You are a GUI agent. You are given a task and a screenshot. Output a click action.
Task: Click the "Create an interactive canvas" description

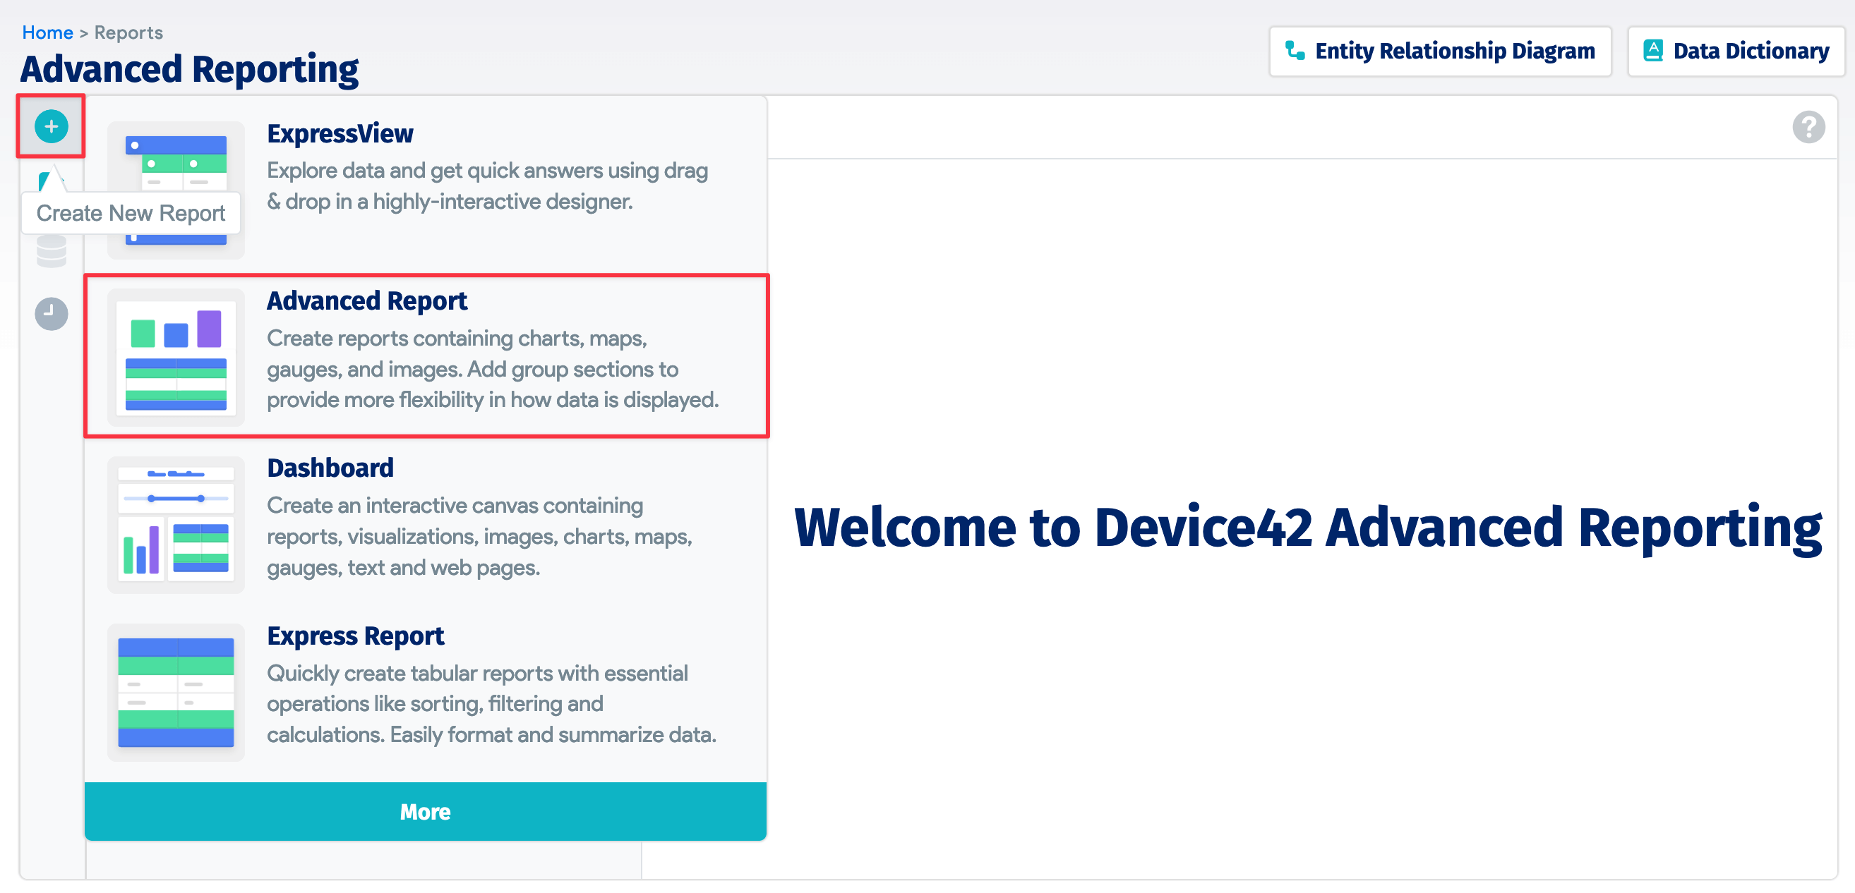tap(479, 537)
